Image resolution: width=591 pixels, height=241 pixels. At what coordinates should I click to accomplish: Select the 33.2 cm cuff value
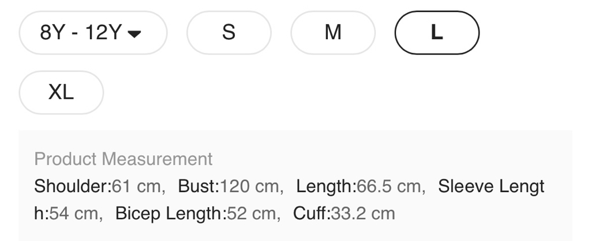pos(362,214)
